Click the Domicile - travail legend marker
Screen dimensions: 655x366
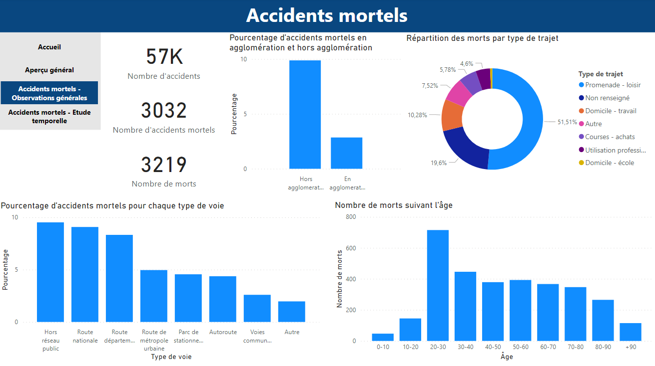[582, 111]
